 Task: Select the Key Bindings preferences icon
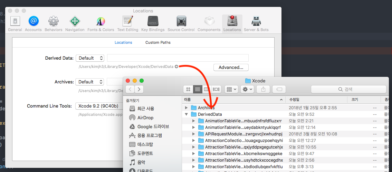click(x=153, y=23)
